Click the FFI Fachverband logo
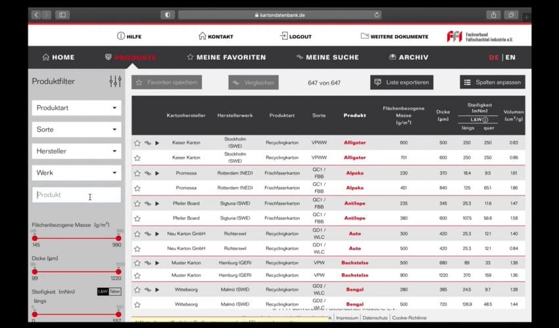Image resolution: width=559 pixels, height=328 pixels. (x=479, y=37)
